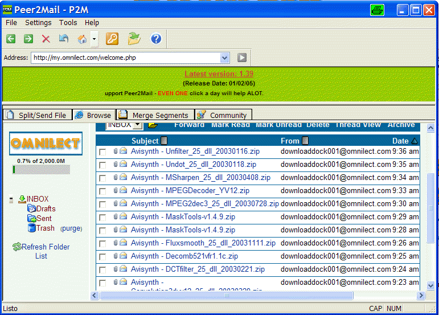Click the sort box next to From header

tap(305, 141)
